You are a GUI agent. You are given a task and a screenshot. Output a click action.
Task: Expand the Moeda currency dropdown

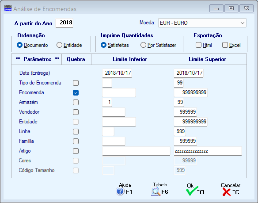pyautogui.click(x=202, y=23)
